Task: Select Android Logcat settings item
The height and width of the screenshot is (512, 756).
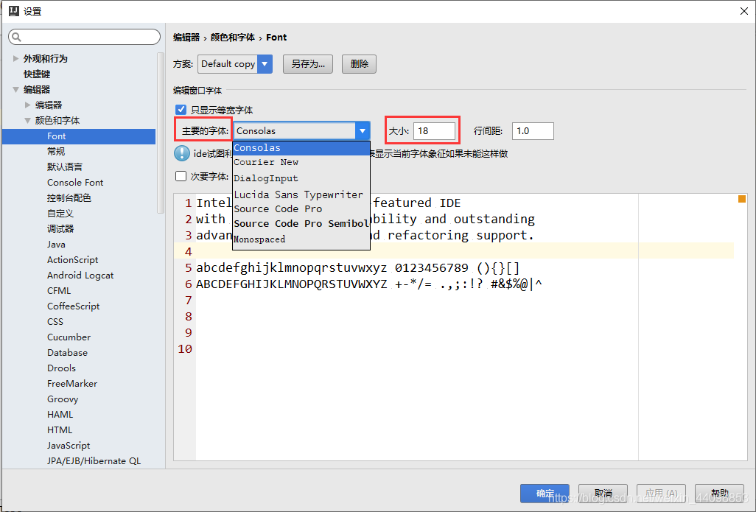Action: [80, 276]
